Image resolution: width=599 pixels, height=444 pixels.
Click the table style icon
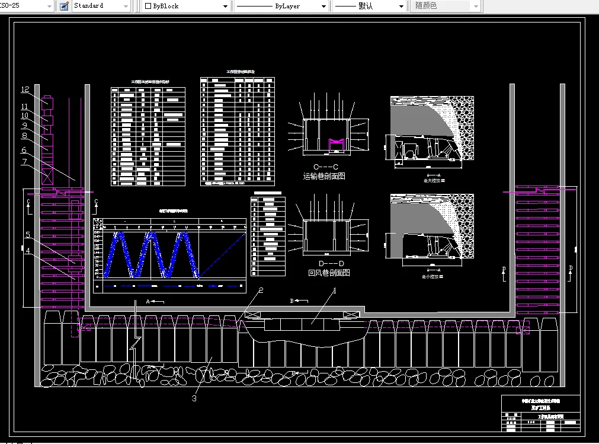(x=64, y=6)
